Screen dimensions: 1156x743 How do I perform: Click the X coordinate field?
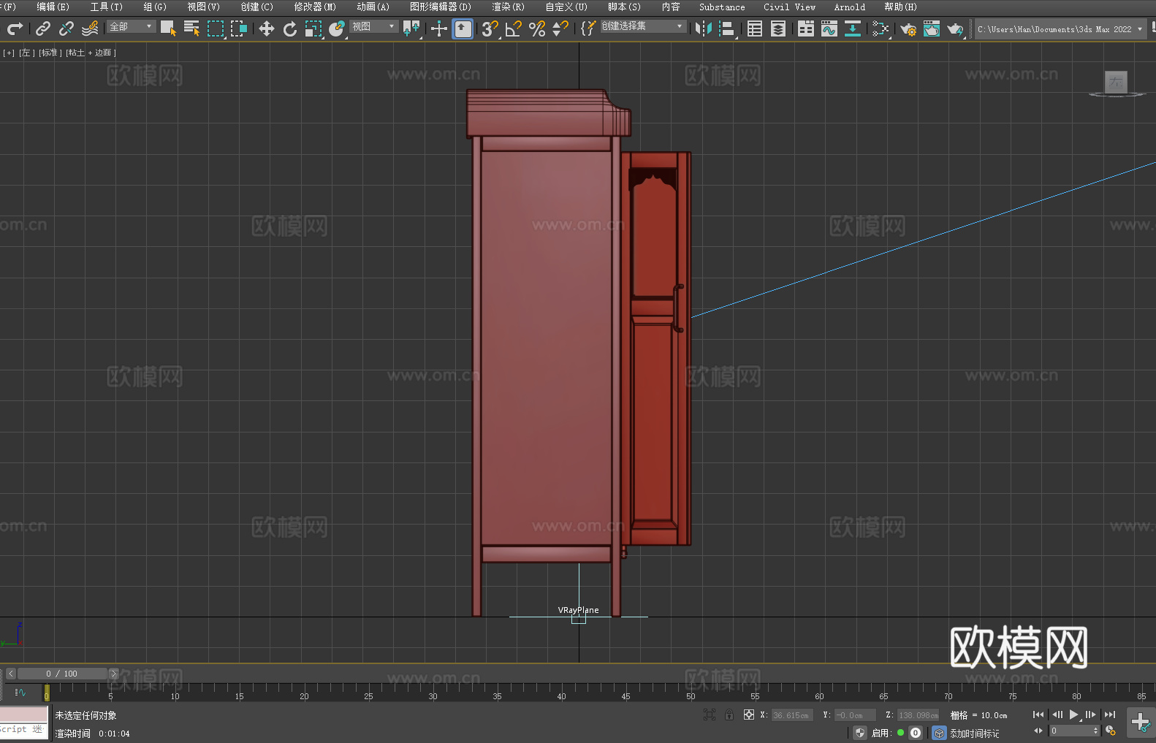point(792,715)
